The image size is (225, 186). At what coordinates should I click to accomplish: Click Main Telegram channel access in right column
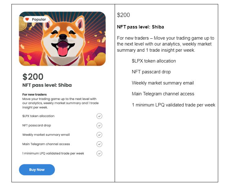163,94
